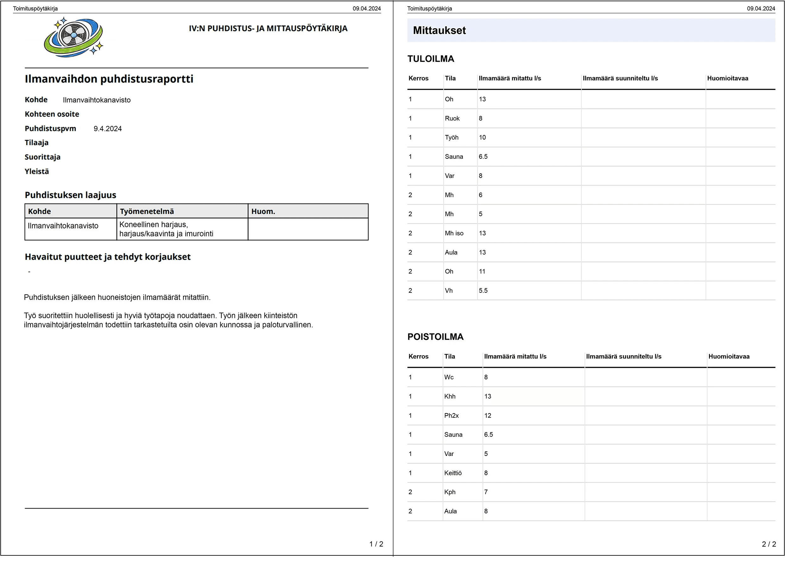This screenshot has width=785, height=569.
Task: Click the 'Mittaukset' section banner
Action: coord(591,30)
